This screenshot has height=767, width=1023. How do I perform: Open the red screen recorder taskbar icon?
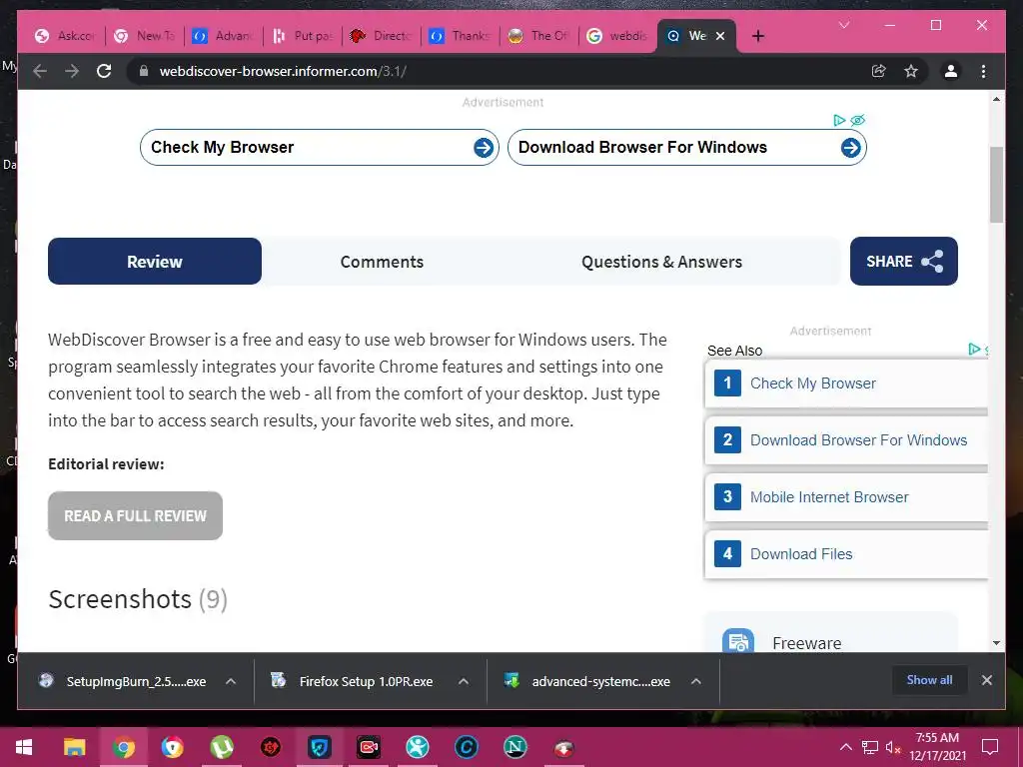click(x=368, y=747)
